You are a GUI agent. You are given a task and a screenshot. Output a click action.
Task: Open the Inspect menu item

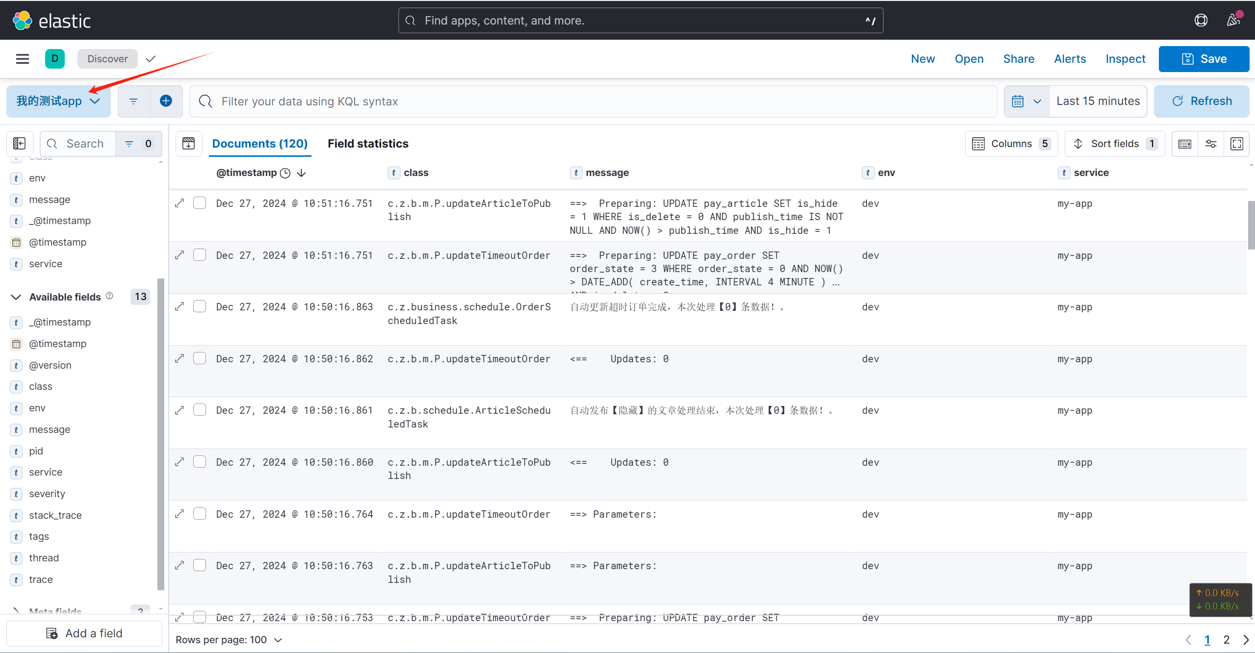click(1125, 59)
